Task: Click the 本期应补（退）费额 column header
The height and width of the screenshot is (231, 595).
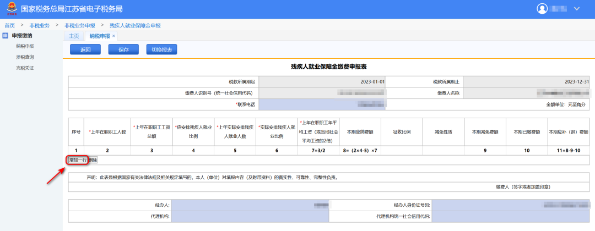Action: [569, 132]
